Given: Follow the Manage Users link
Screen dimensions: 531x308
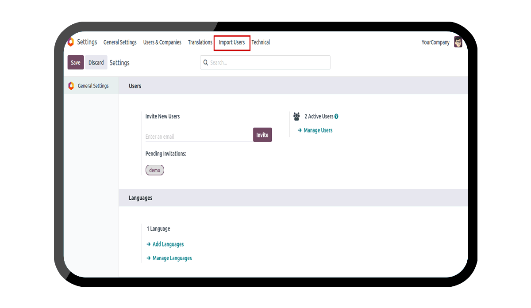Looking at the screenshot, I should coord(318,130).
